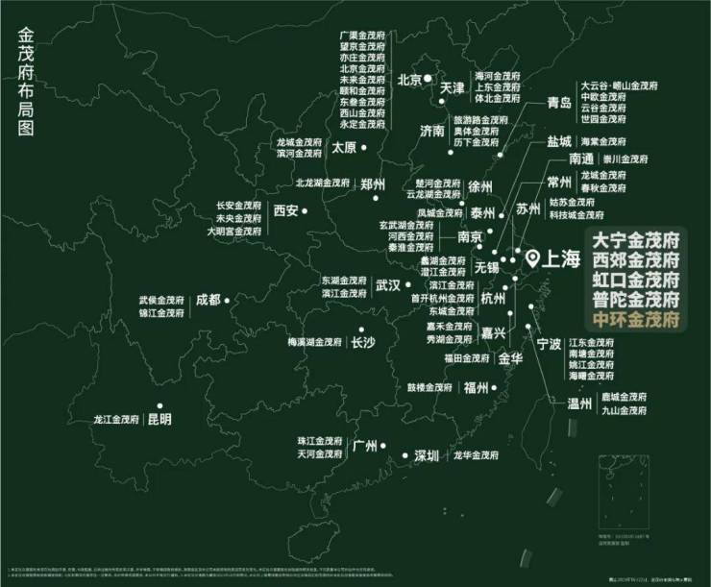Select 普陀金茂府 in the Shanghai list

click(636, 300)
